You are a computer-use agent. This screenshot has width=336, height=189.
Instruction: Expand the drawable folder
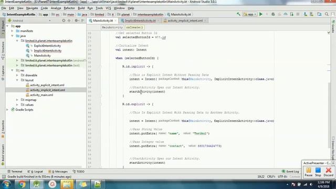click(x=17, y=75)
